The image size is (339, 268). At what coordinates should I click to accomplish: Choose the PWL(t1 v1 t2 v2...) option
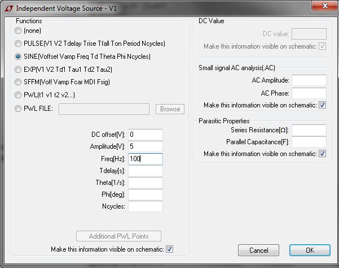coord(18,95)
